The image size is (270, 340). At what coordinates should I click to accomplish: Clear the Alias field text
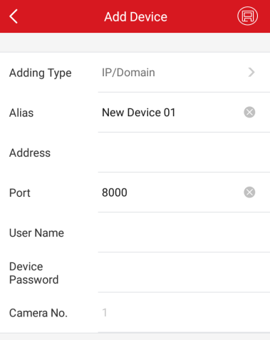coord(249,112)
